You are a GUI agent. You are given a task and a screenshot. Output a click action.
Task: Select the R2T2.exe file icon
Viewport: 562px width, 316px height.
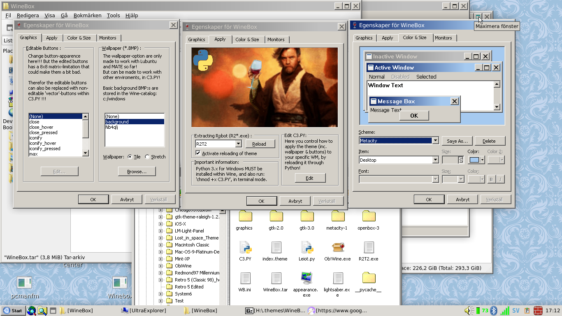[x=369, y=247]
